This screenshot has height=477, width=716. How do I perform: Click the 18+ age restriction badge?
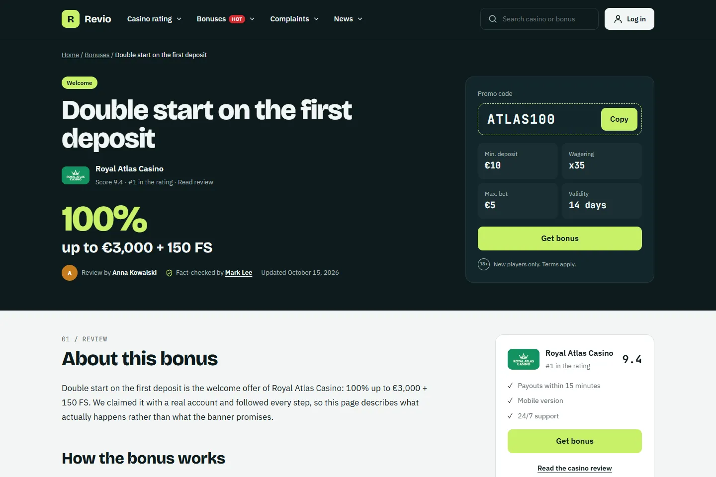[x=484, y=264]
